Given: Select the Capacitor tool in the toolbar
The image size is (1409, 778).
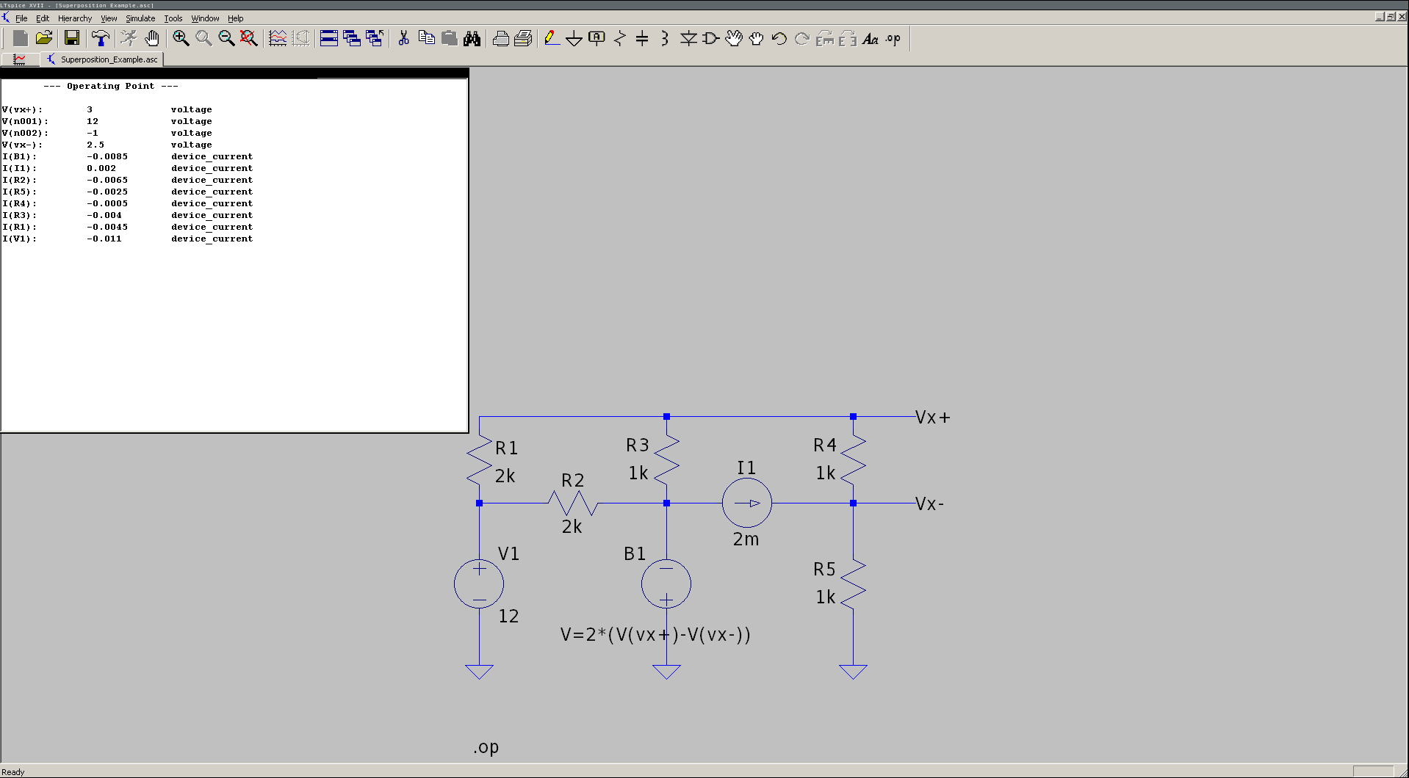Looking at the screenshot, I should click(x=641, y=38).
